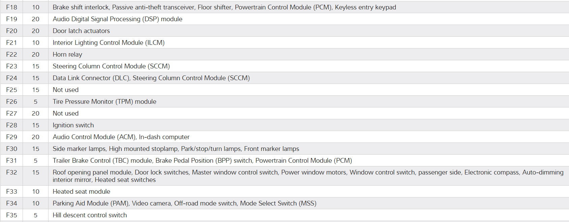This screenshot has width=569, height=222.
Task: Select the Hill descent control switch entry
Action: [x=90, y=215]
